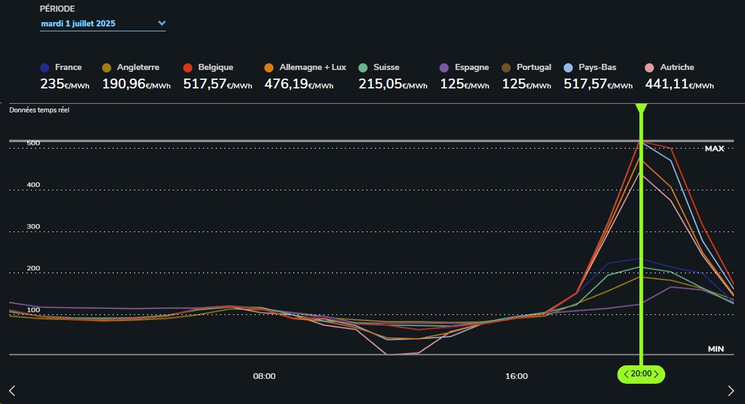The width and height of the screenshot is (745, 404).
Task: Click the date dropdown chevron arrow
Action: point(162,23)
